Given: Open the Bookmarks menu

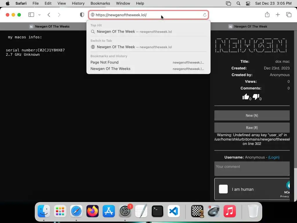Looking at the screenshot, I should click(x=100, y=3).
